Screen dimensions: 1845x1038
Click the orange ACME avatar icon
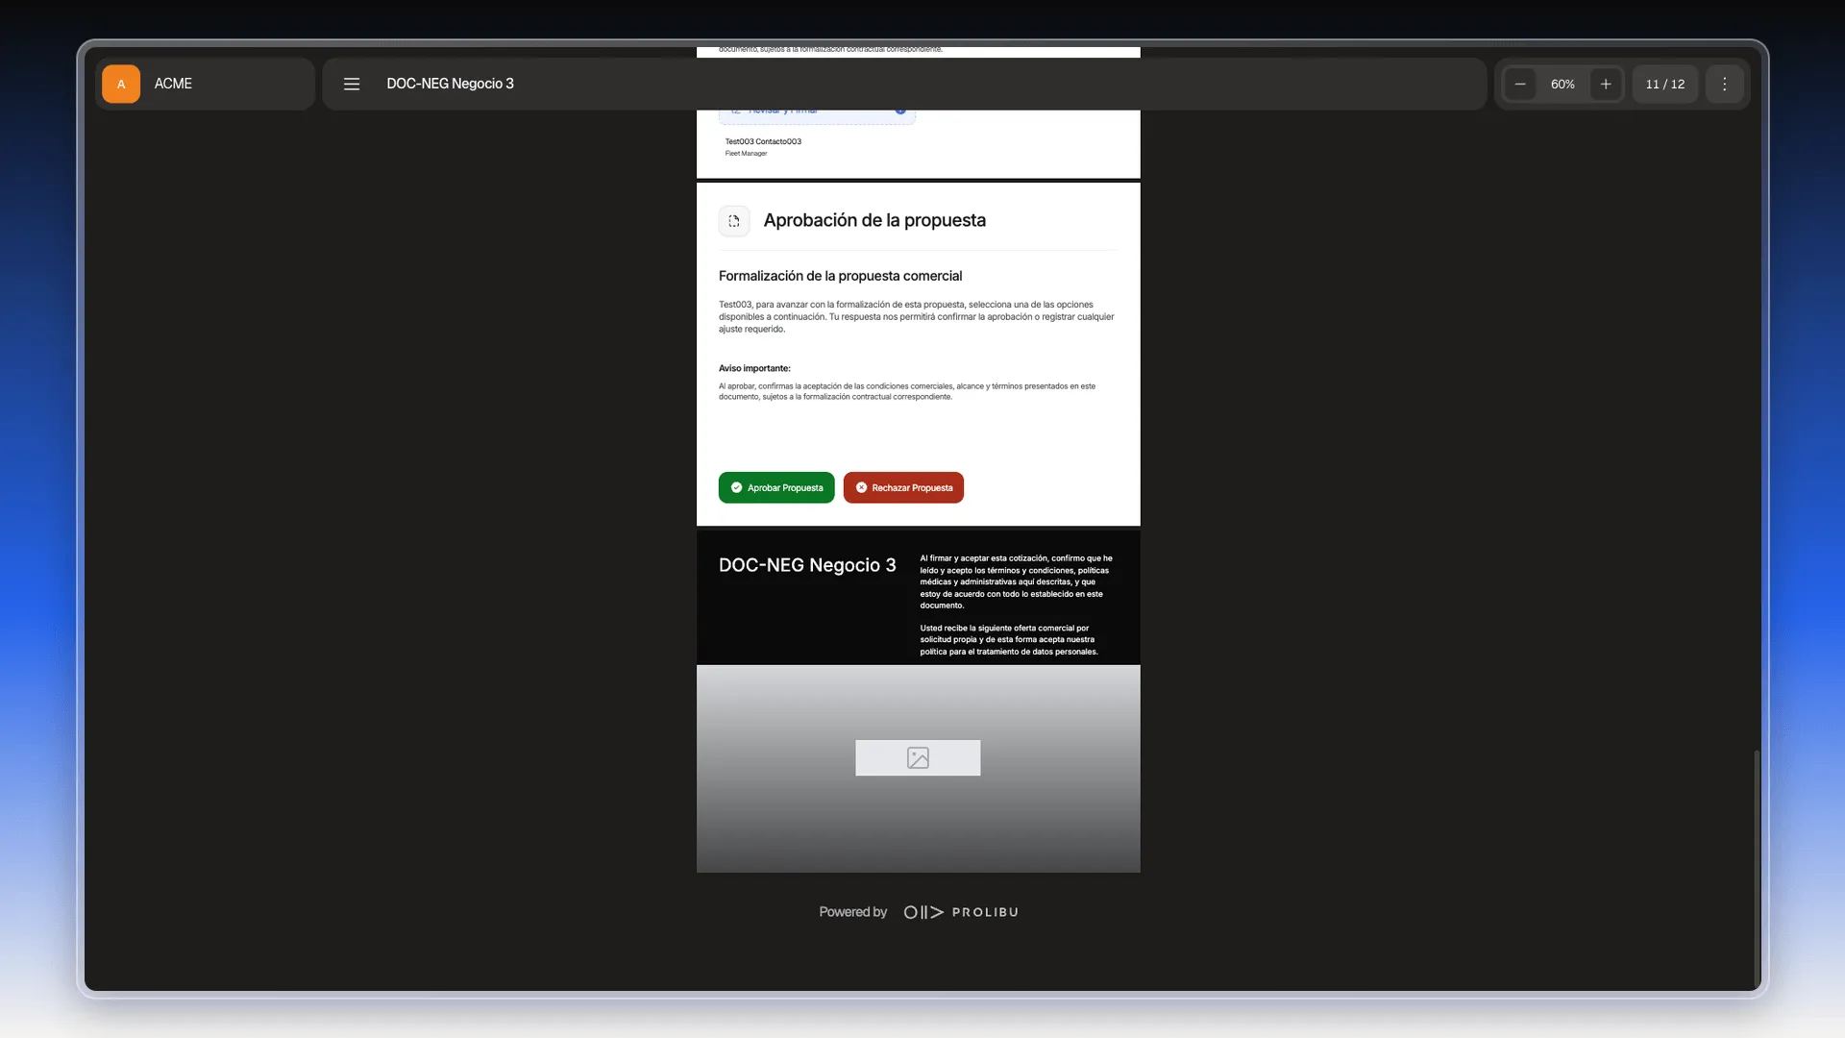coord(121,84)
